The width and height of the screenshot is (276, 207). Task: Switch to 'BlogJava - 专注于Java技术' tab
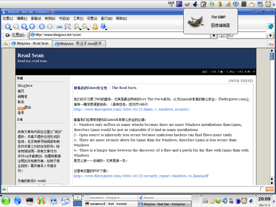click(79, 44)
